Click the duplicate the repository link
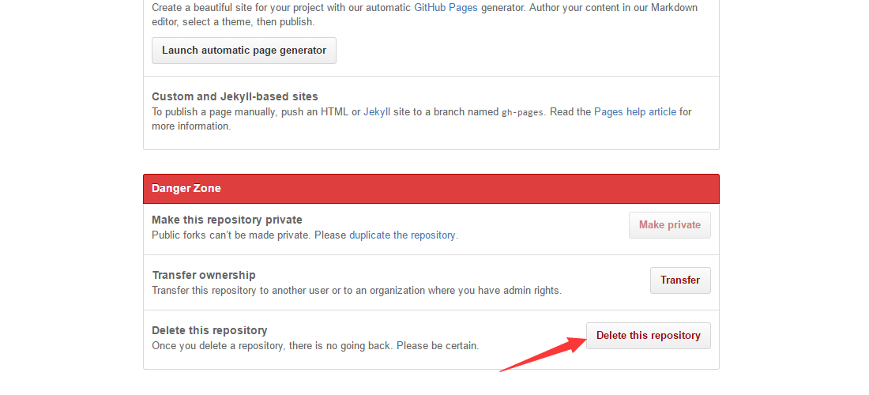The height and width of the screenshot is (395, 869). tap(402, 235)
